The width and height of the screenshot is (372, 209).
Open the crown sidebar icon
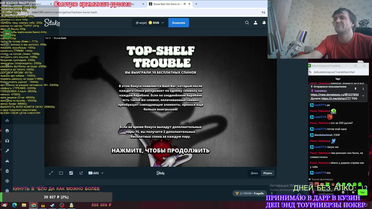point(7,161)
